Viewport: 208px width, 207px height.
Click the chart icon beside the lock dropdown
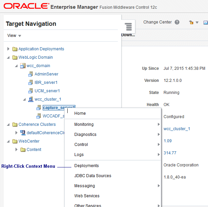tap(206, 22)
